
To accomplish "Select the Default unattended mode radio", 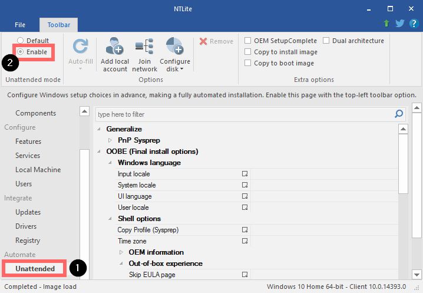I will pos(20,41).
